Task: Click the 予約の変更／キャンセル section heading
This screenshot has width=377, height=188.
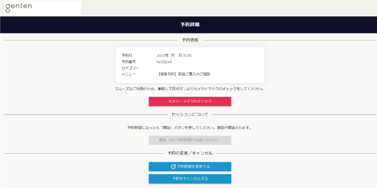Action: [190, 153]
